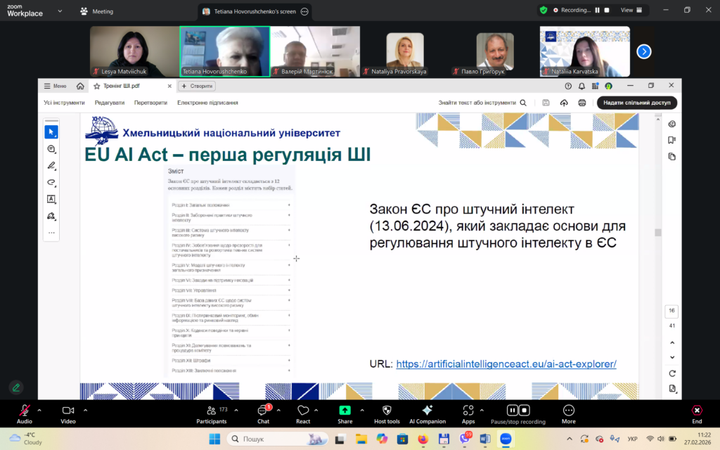720x450 pixels.
Task: Toggle the camera with Video button
Action: tap(68, 413)
